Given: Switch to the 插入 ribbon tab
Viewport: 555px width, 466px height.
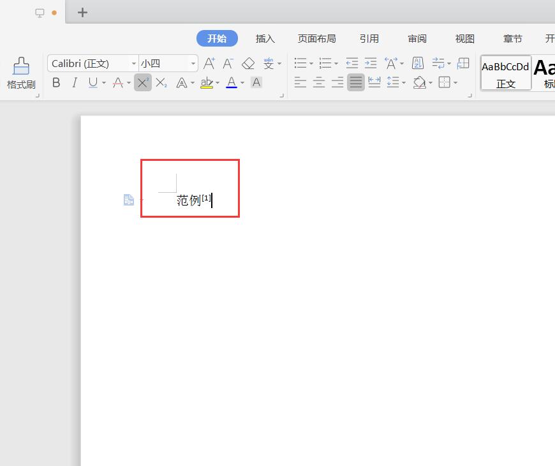Looking at the screenshot, I should pyautogui.click(x=265, y=38).
